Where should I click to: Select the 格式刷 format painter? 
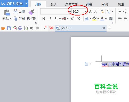tap(31, 15)
